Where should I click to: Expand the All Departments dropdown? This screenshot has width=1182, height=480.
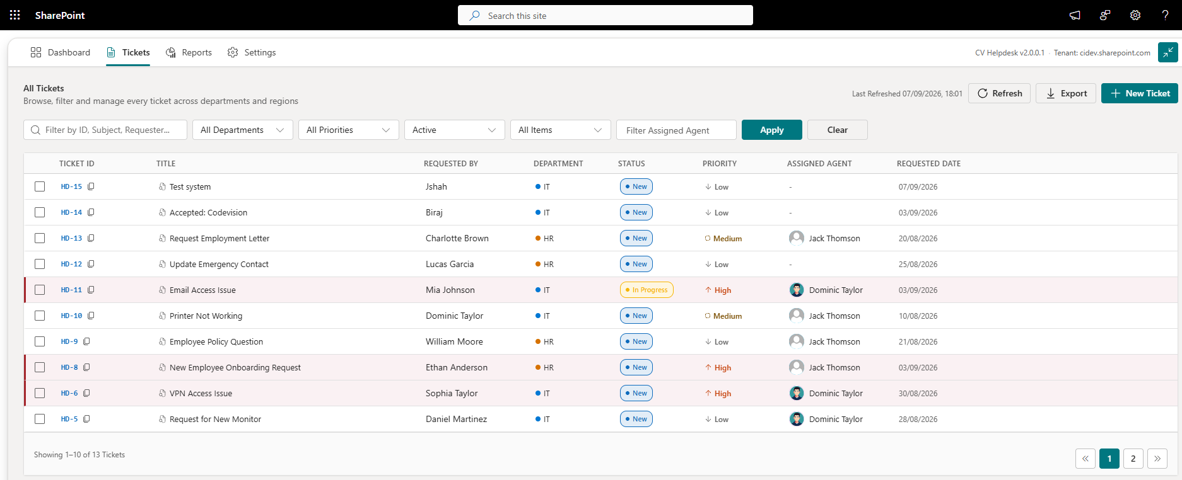[x=243, y=130]
